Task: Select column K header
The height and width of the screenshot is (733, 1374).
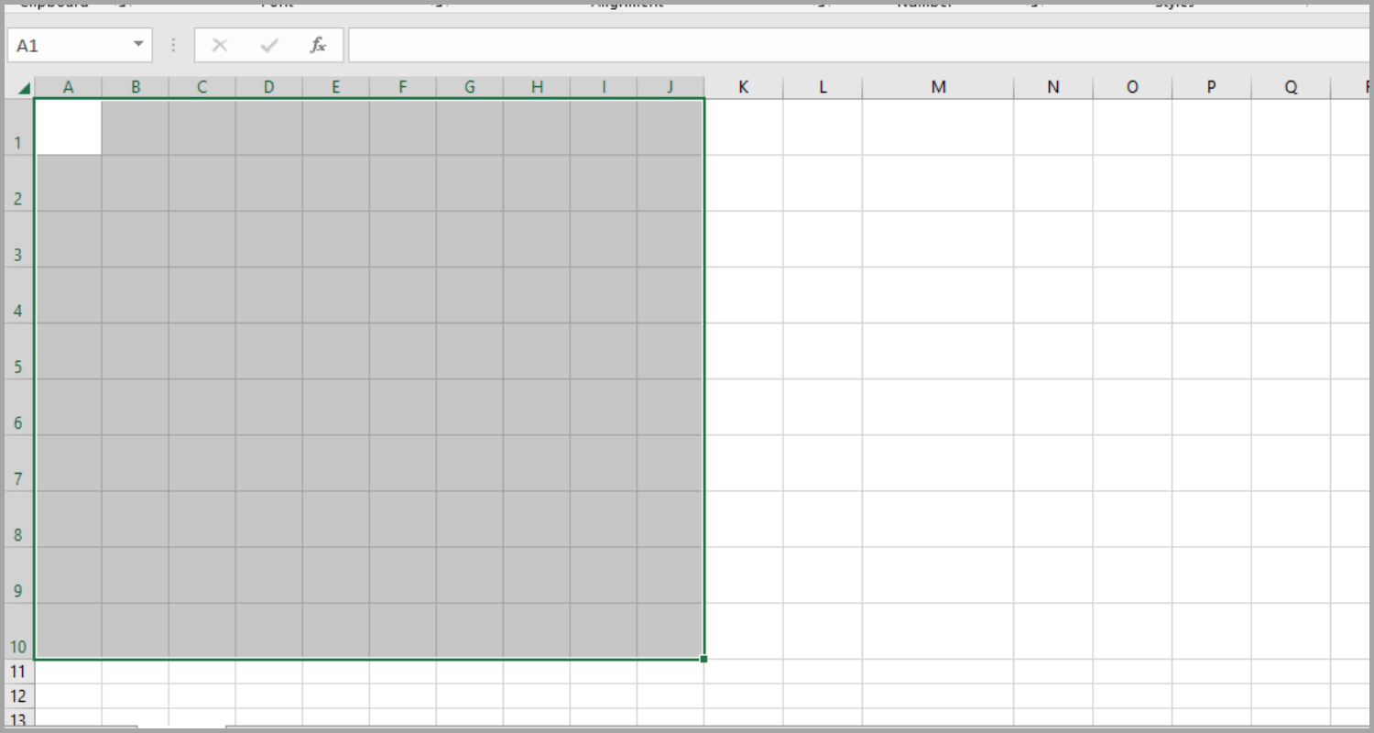Action: 743,86
